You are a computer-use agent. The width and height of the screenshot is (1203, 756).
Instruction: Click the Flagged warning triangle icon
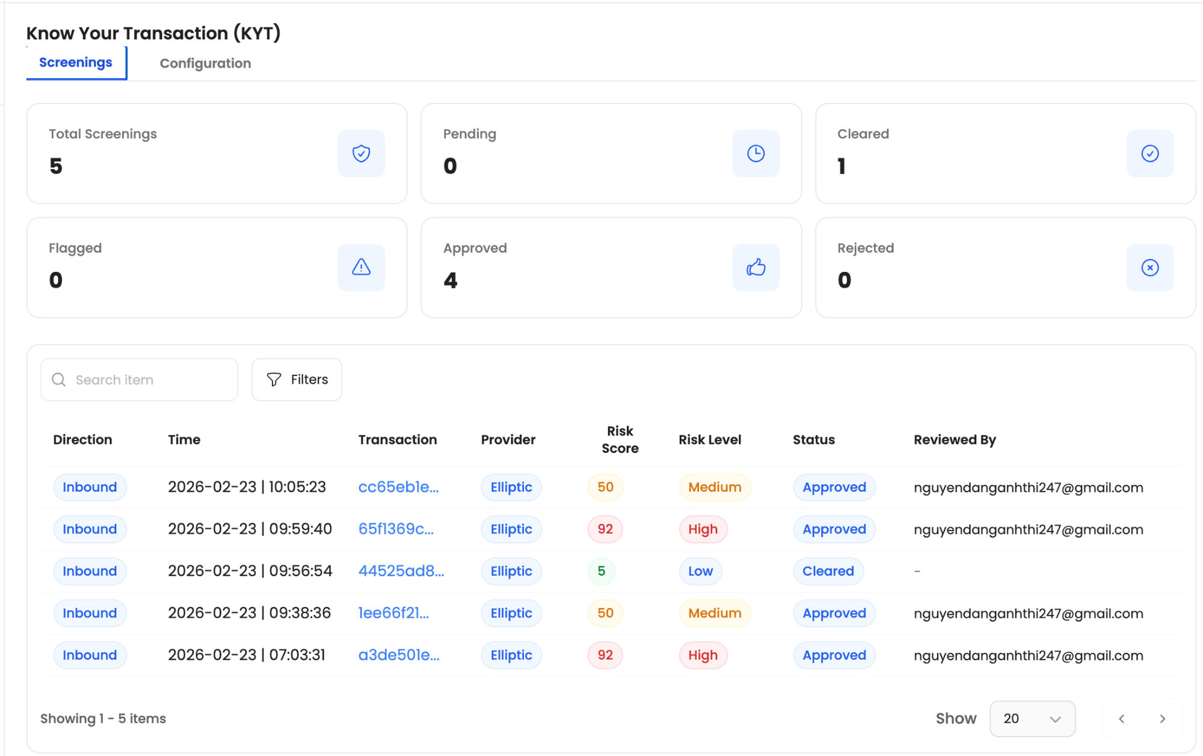(x=361, y=268)
